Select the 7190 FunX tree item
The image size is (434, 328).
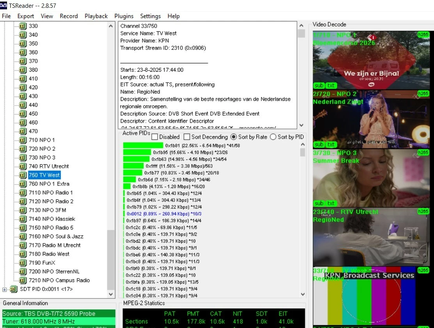coord(42,263)
